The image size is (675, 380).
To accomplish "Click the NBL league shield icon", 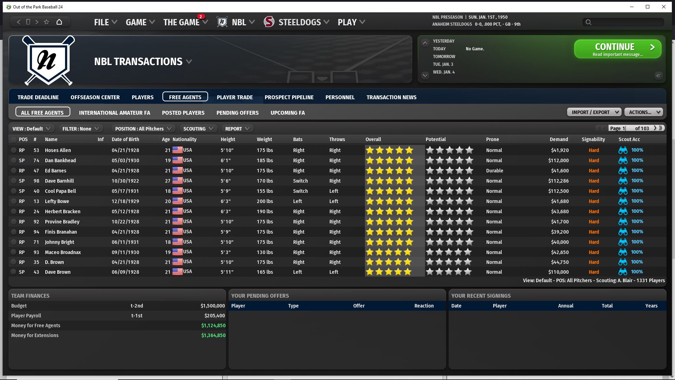I will [x=222, y=22].
